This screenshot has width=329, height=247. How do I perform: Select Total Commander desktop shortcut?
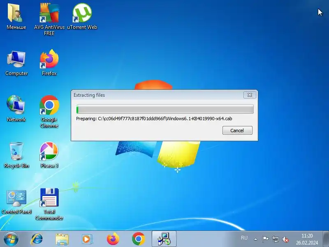(x=49, y=204)
